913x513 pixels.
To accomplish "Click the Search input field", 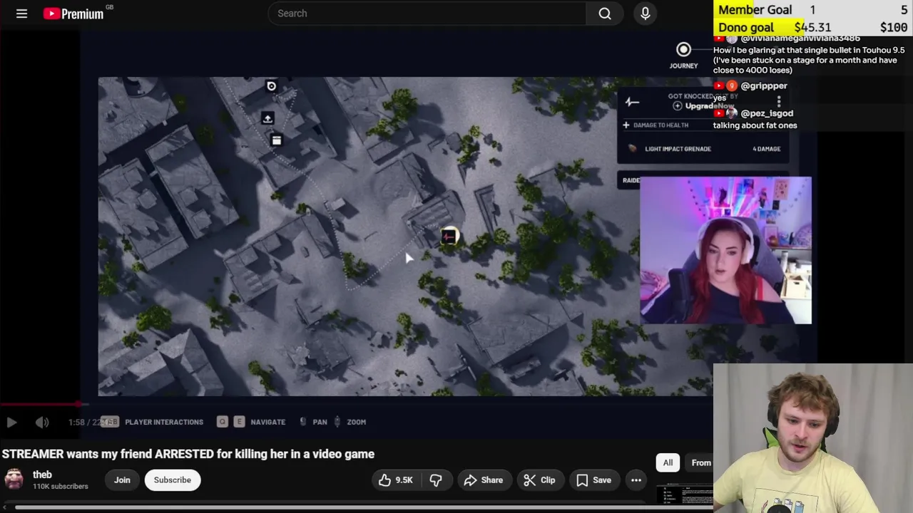I will 427,14.
